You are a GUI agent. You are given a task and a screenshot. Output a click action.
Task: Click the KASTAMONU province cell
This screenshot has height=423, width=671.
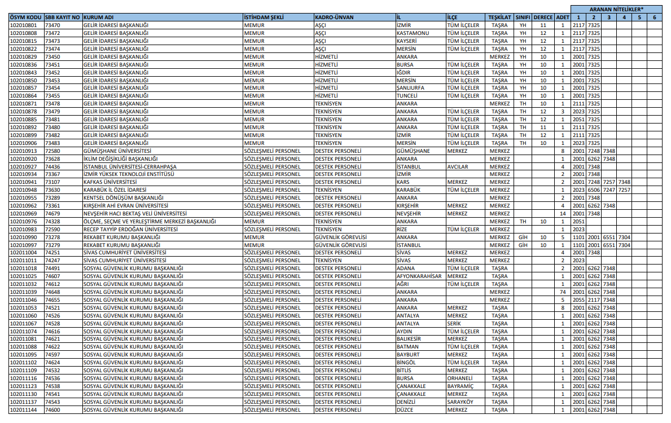tap(413, 33)
